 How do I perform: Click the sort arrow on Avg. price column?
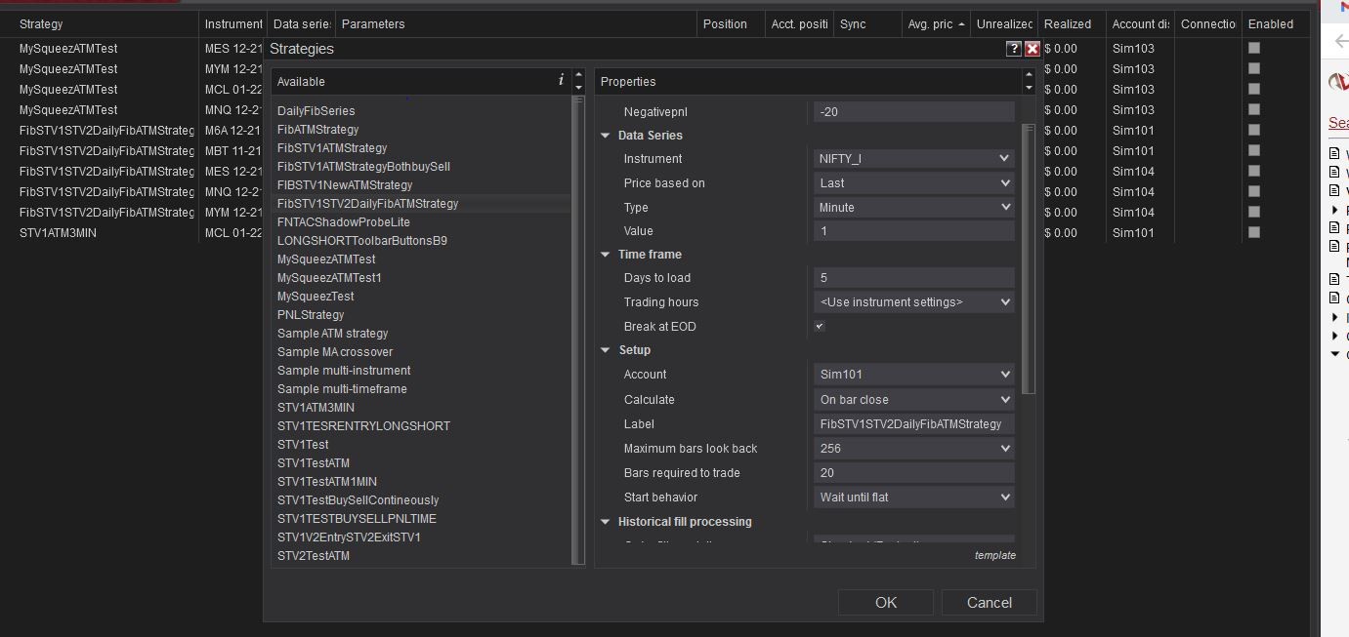pyautogui.click(x=962, y=24)
